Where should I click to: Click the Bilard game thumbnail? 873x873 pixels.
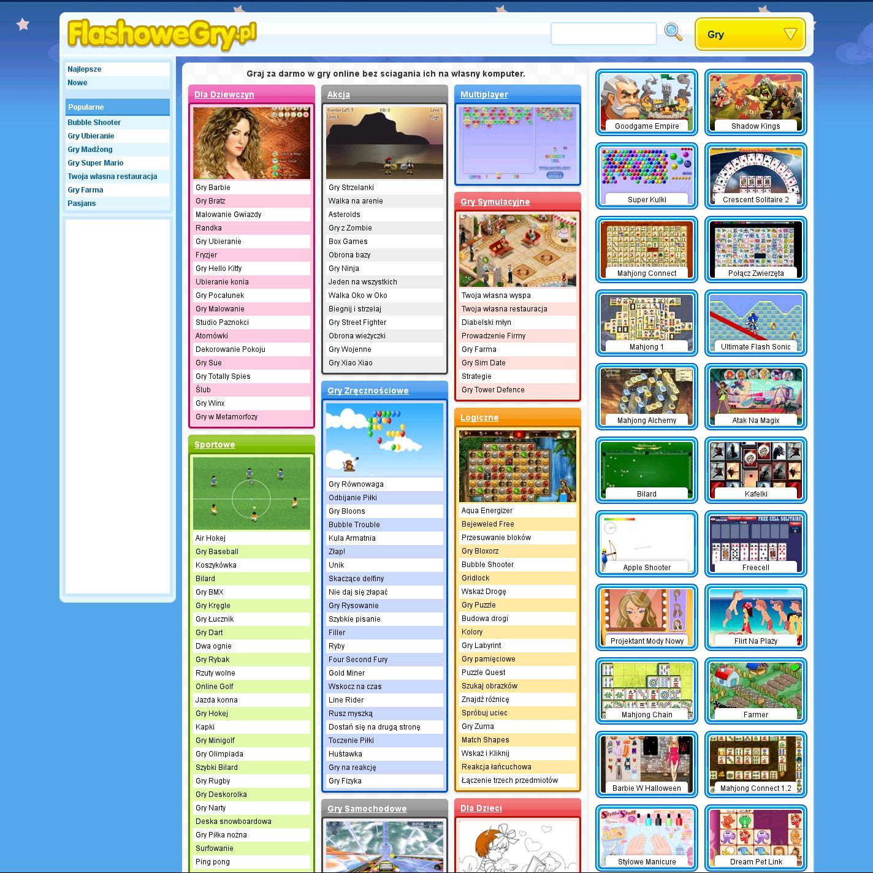click(x=646, y=470)
